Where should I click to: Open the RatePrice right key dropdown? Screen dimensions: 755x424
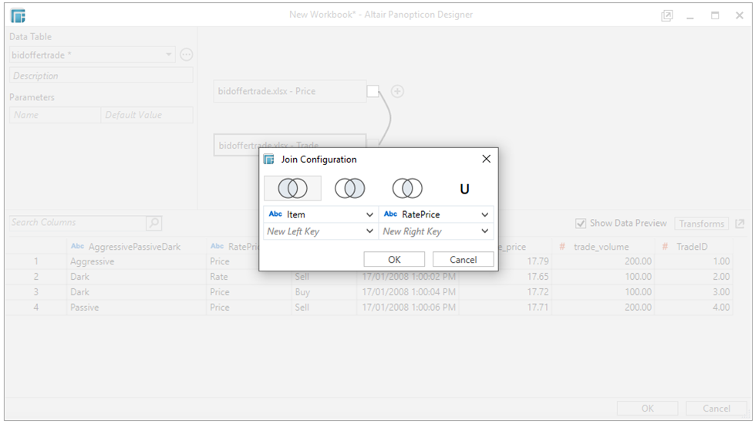coord(485,214)
